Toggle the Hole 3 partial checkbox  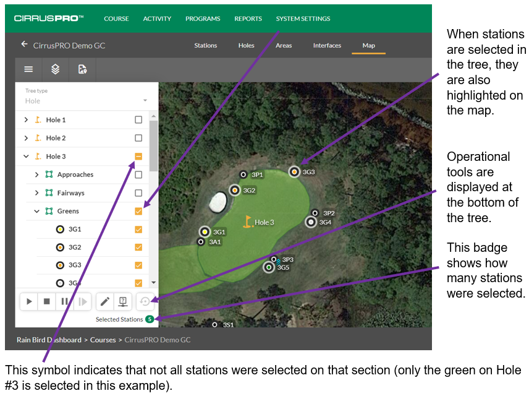point(138,156)
